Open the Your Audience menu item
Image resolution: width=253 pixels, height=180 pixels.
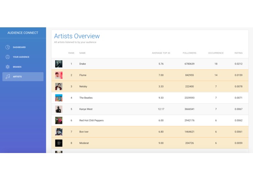(23, 57)
